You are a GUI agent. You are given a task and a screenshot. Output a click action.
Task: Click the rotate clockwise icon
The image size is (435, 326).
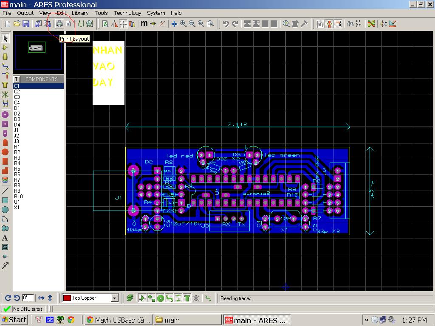8,298
